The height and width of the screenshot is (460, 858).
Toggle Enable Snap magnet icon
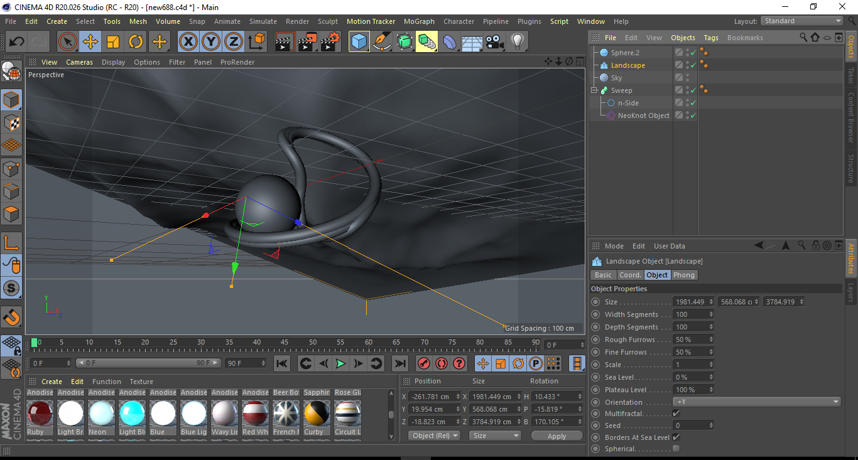click(x=11, y=318)
